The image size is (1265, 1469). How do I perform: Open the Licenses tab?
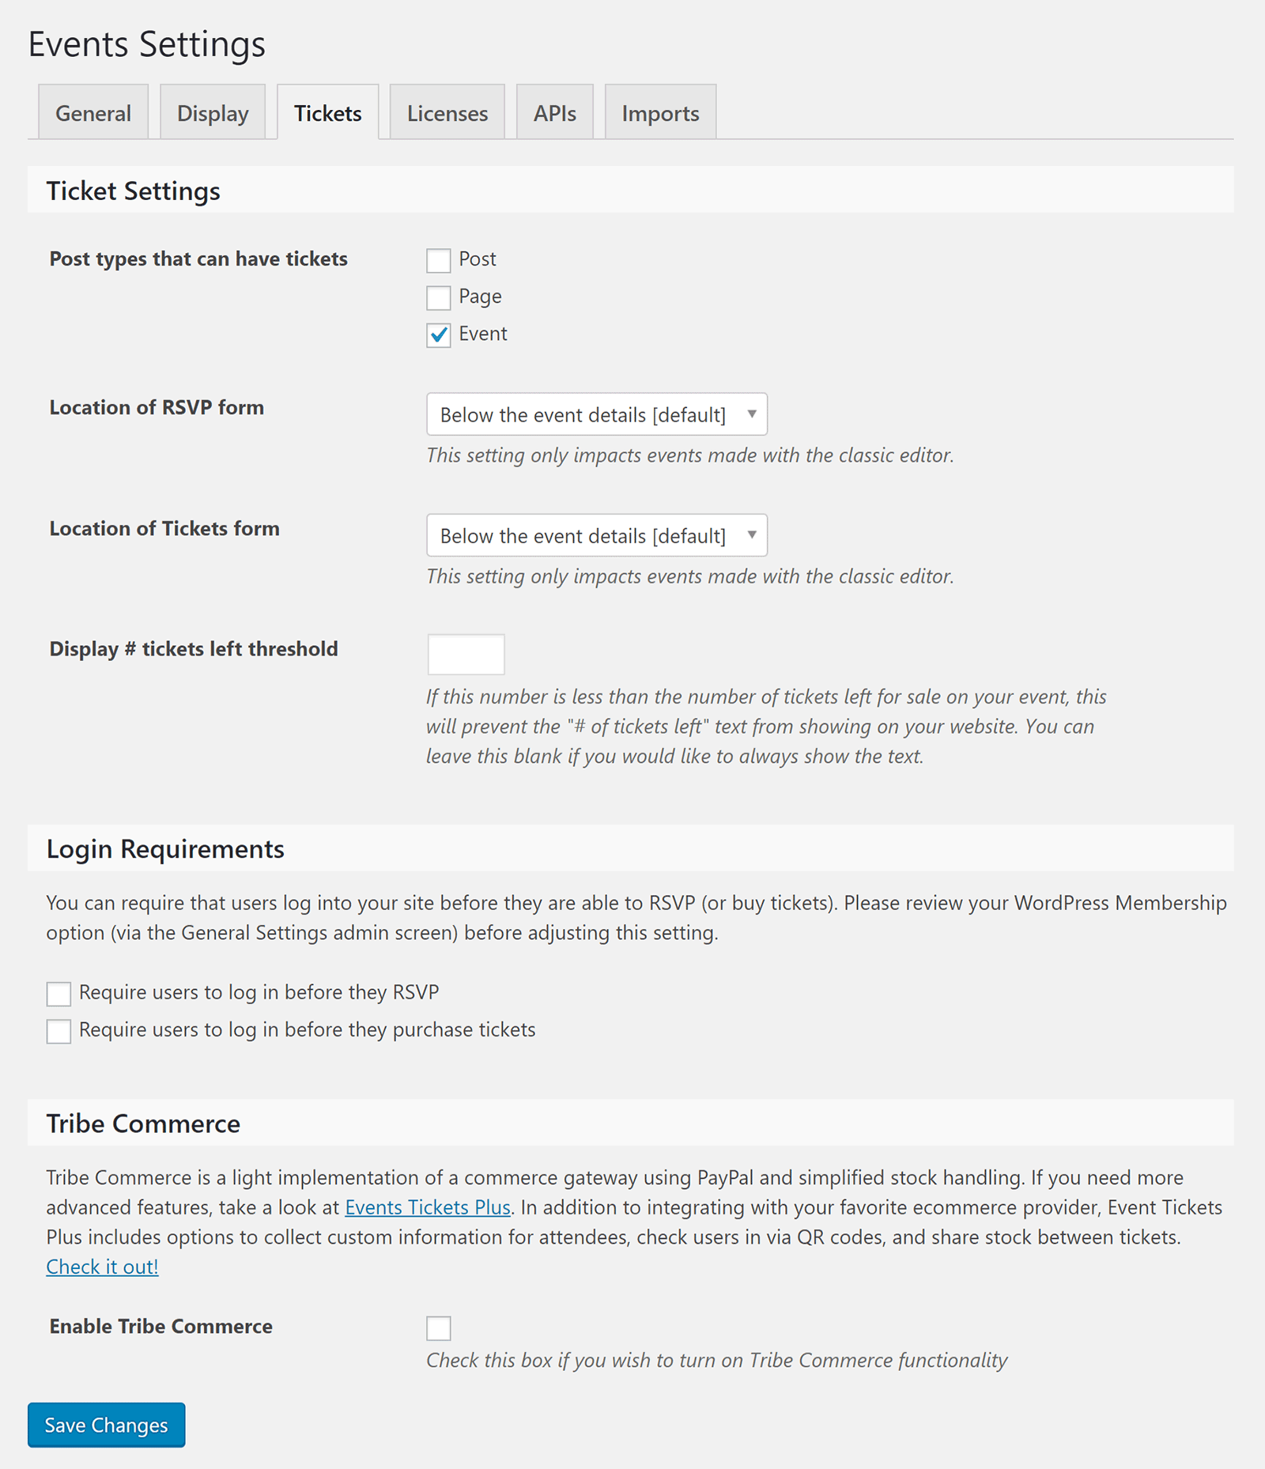[x=447, y=112]
